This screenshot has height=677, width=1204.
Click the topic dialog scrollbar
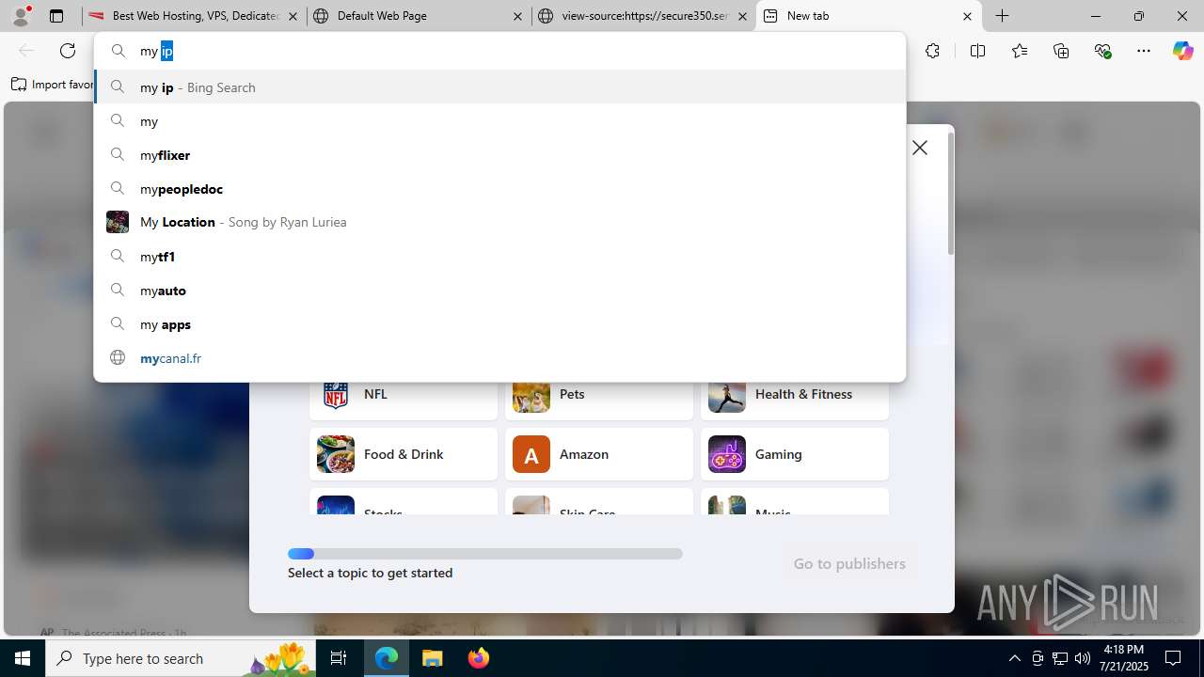(951, 193)
